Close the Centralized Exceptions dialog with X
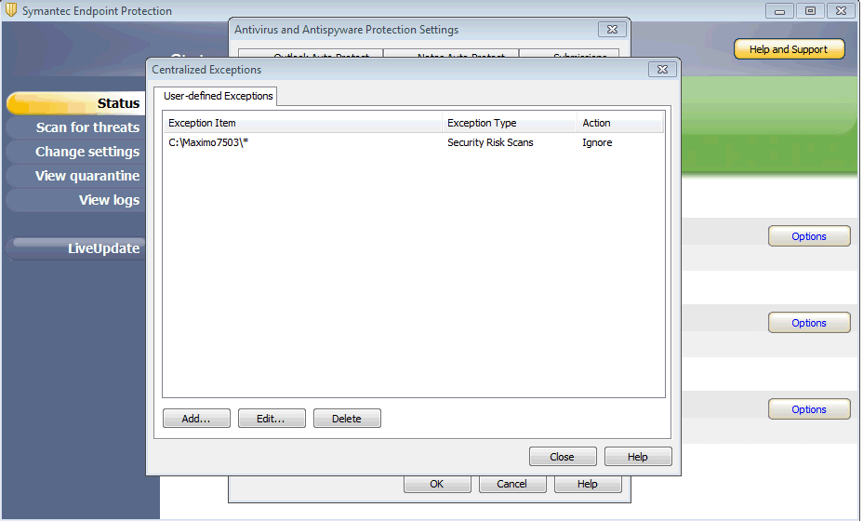 coord(662,70)
